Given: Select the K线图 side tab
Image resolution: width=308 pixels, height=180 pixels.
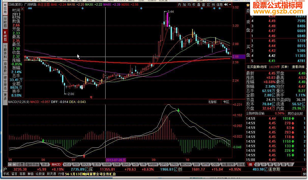Looking at the screenshot, I should tap(5, 36).
